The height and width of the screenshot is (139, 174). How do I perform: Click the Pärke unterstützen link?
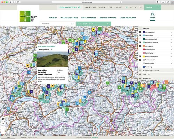point(68,7)
